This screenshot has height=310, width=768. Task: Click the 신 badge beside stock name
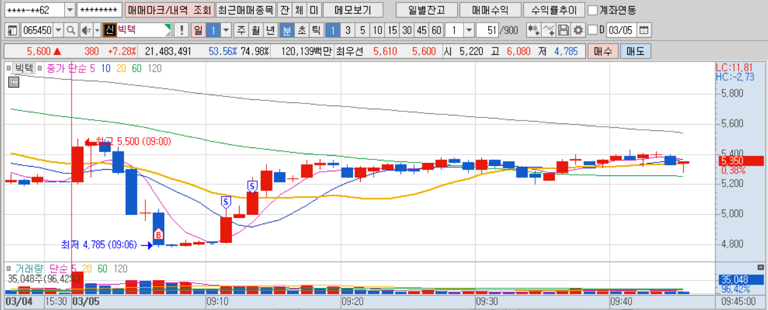pyautogui.click(x=109, y=31)
